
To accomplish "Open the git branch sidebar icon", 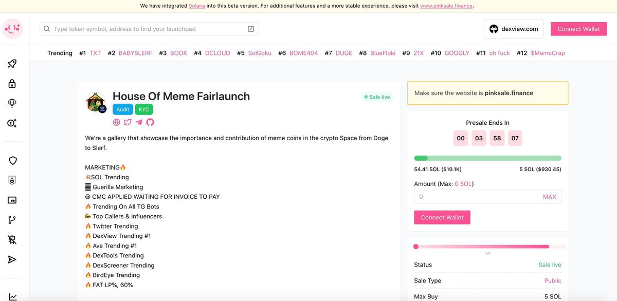I will coord(13,220).
